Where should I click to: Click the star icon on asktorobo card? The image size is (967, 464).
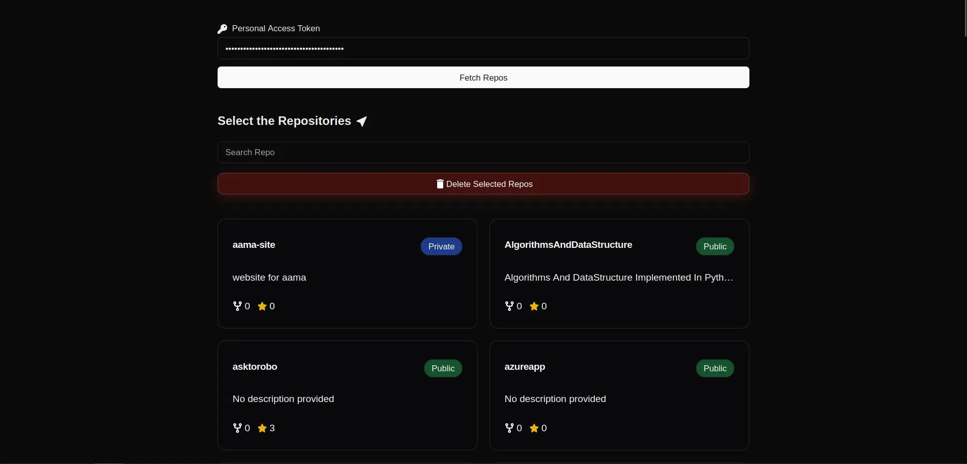click(262, 428)
